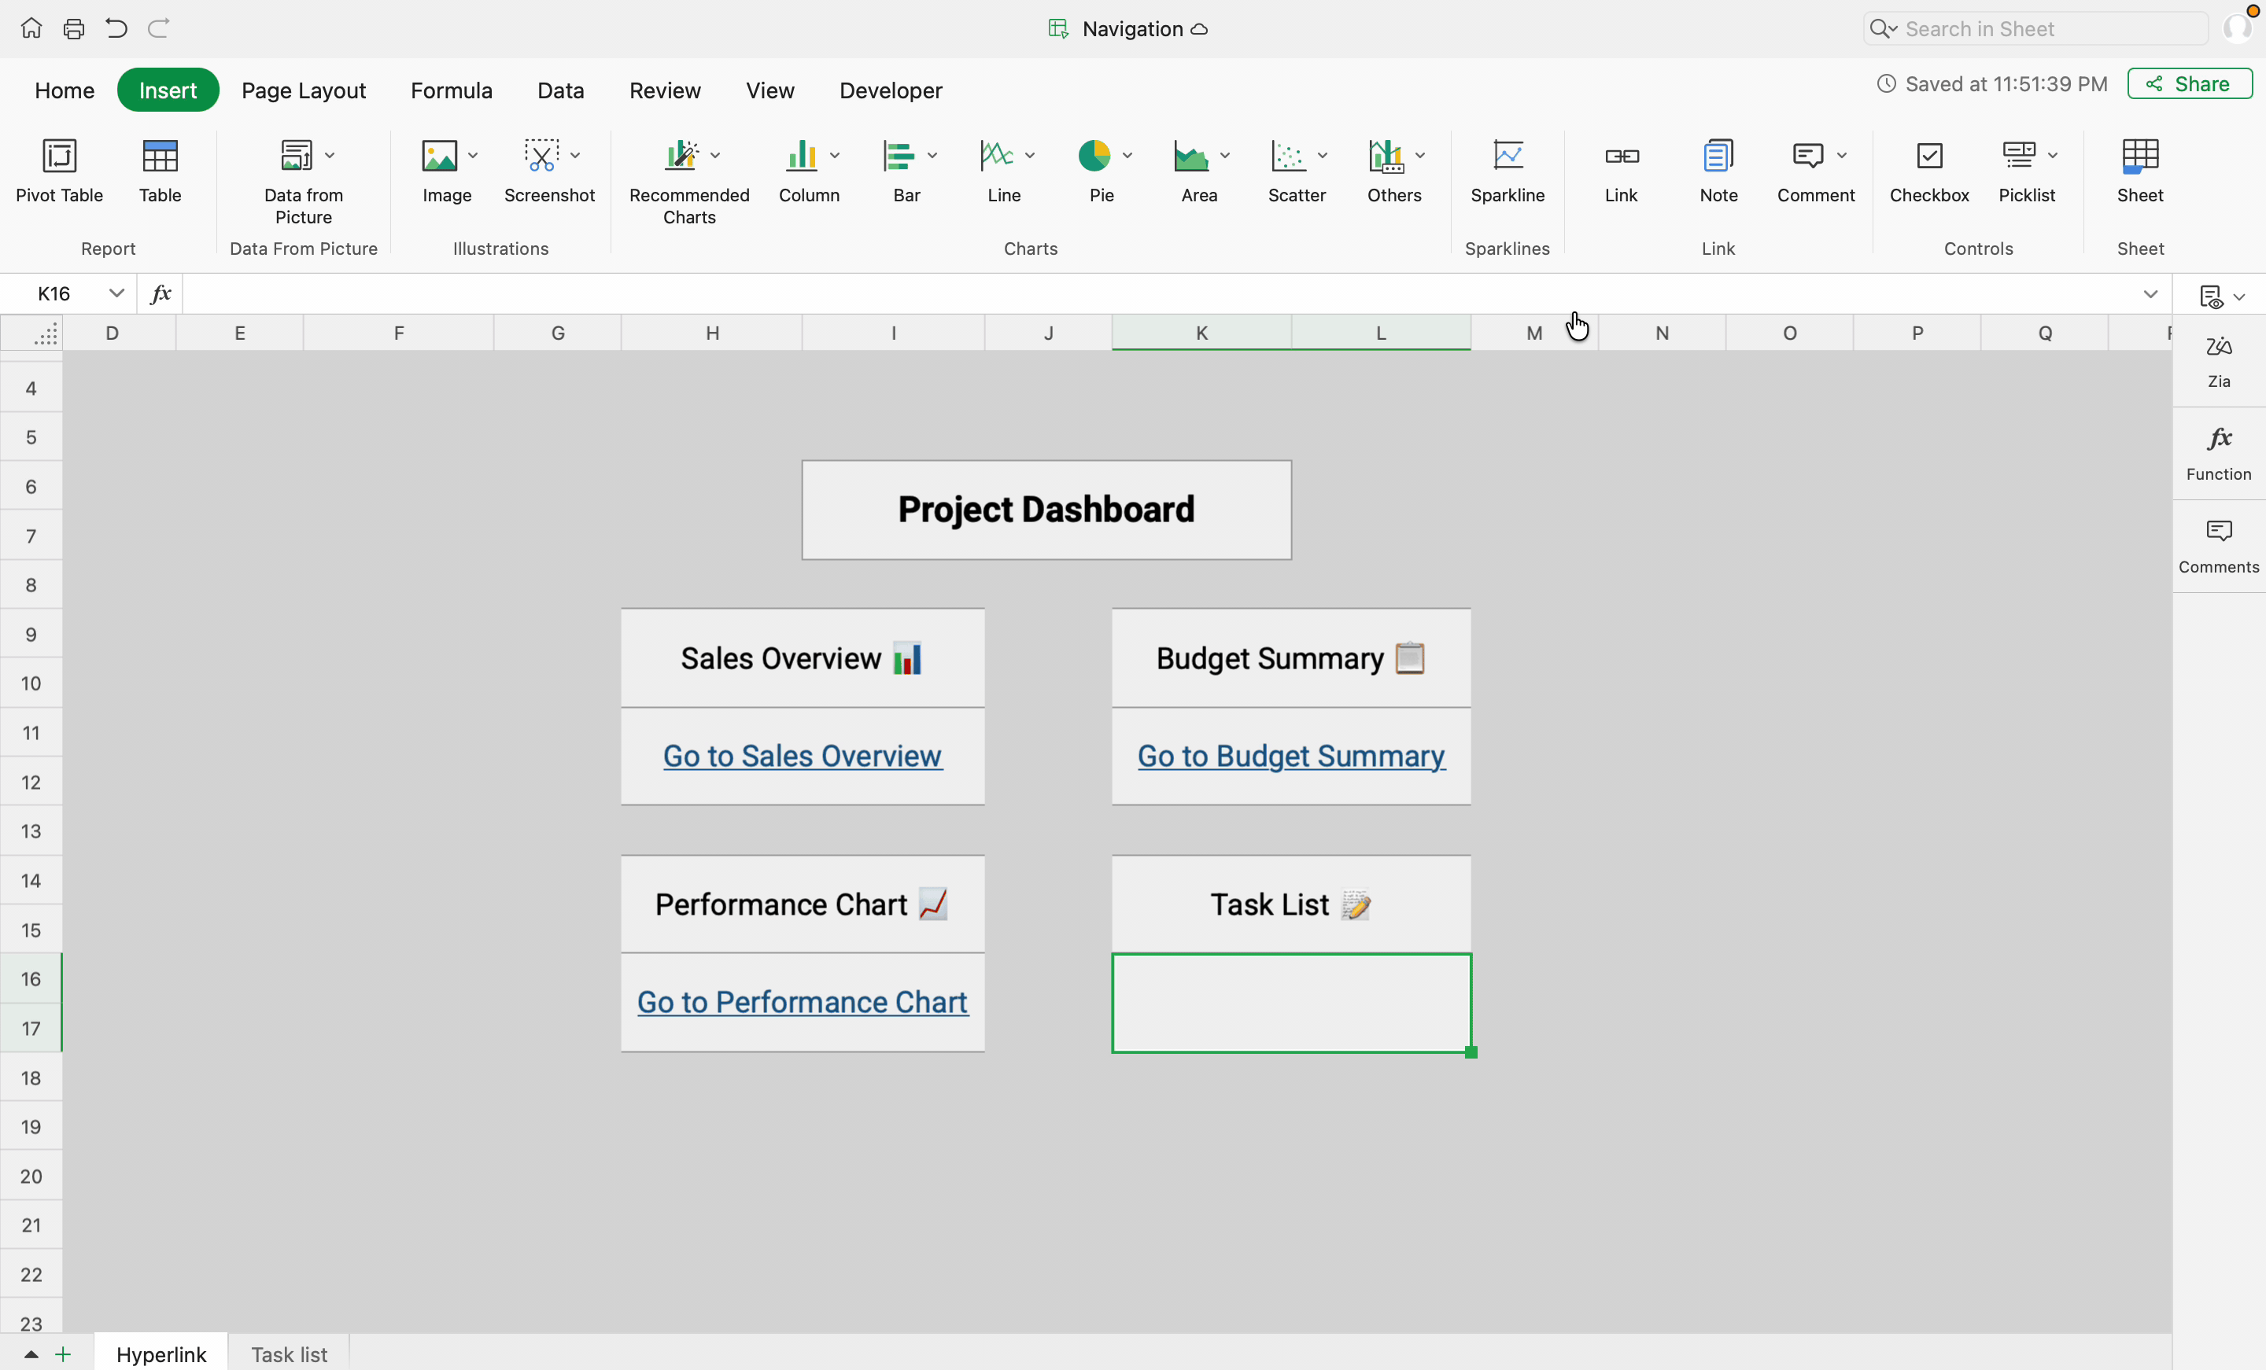This screenshot has height=1370, width=2266.
Task: Click the Screenshot tool icon
Action: coord(541,157)
